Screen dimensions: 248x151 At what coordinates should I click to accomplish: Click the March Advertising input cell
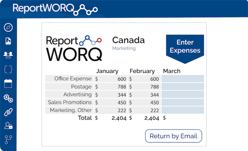tap(183, 95)
